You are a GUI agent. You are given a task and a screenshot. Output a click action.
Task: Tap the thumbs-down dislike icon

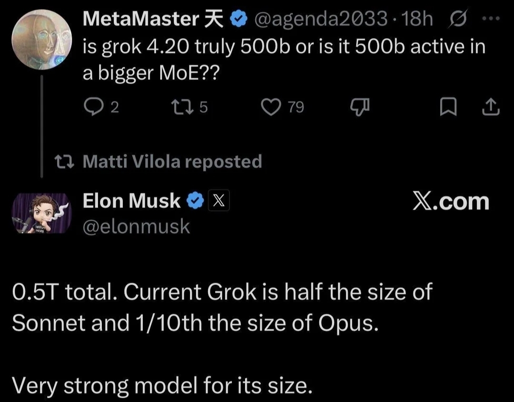click(x=360, y=107)
